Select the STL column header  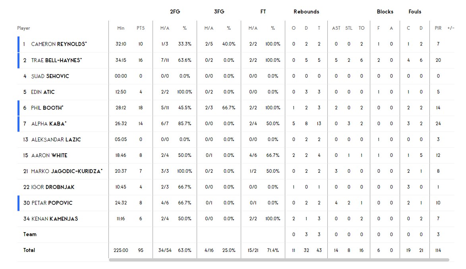[x=349, y=28]
